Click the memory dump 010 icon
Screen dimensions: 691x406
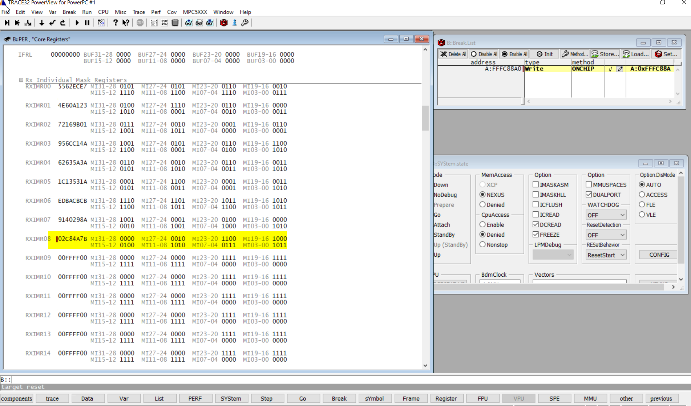pos(164,23)
